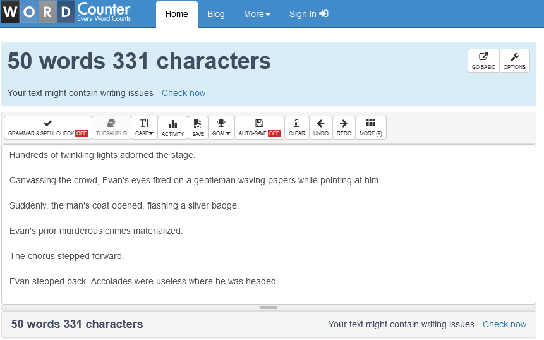Open the Activity chart tool
This screenshot has width=544, height=340.
pyautogui.click(x=172, y=128)
